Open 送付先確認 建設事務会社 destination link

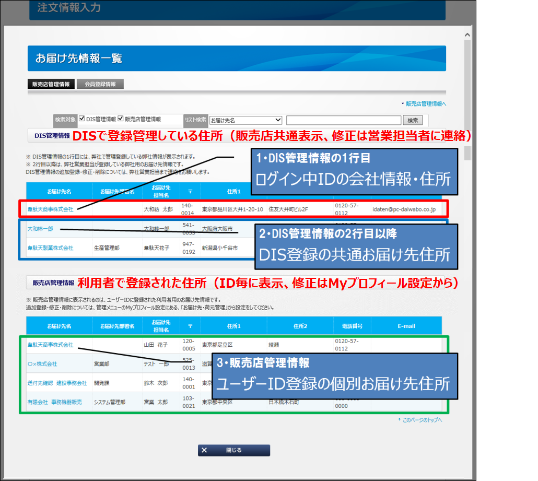point(57,383)
